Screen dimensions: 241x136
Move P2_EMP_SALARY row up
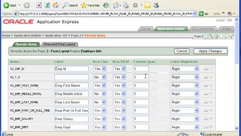tap(206, 119)
